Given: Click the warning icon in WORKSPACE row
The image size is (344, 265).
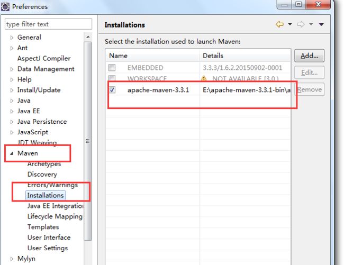Looking at the screenshot, I should pos(204,78).
